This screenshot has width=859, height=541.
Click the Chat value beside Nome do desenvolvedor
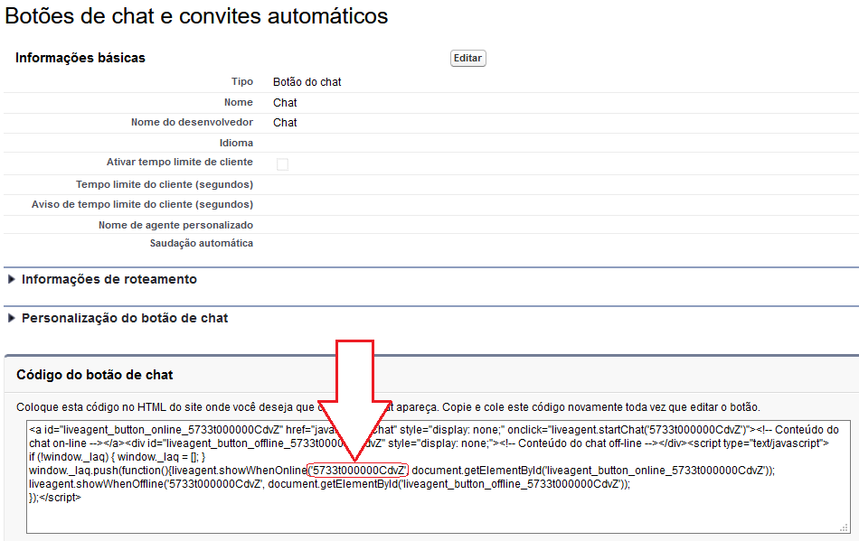coord(285,123)
